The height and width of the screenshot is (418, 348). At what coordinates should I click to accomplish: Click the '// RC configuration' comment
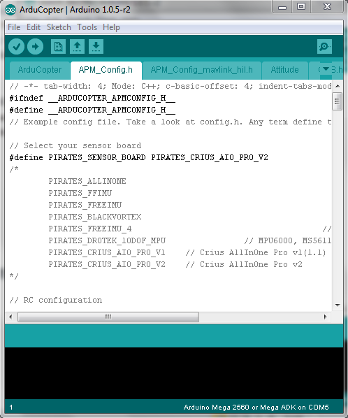click(56, 300)
